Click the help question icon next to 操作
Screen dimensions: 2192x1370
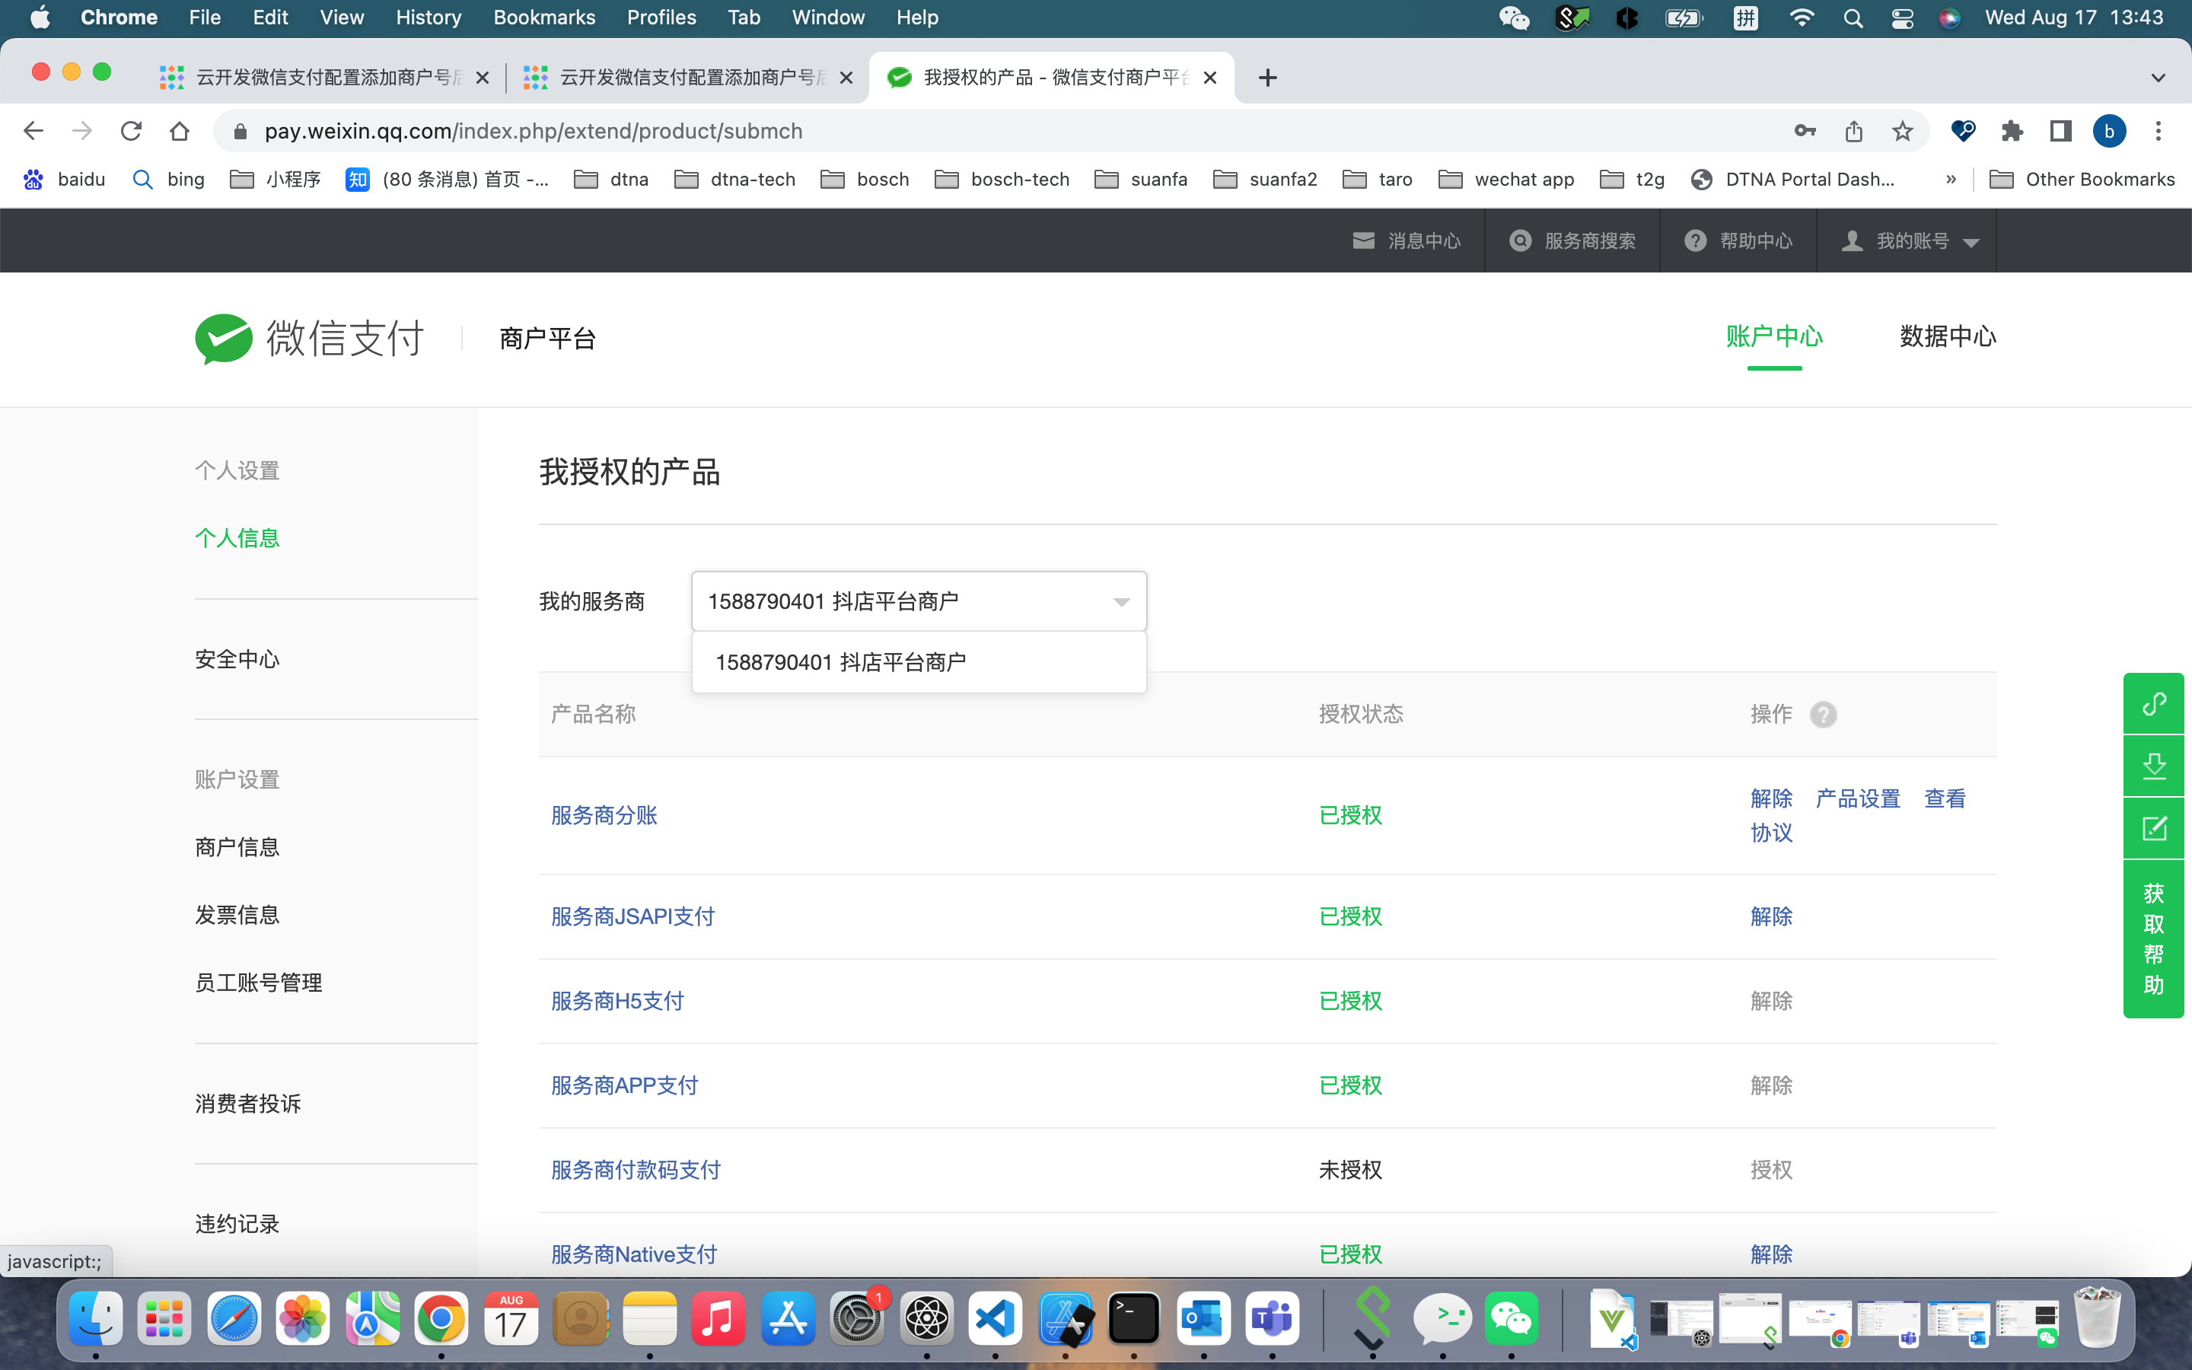(1822, 715)
